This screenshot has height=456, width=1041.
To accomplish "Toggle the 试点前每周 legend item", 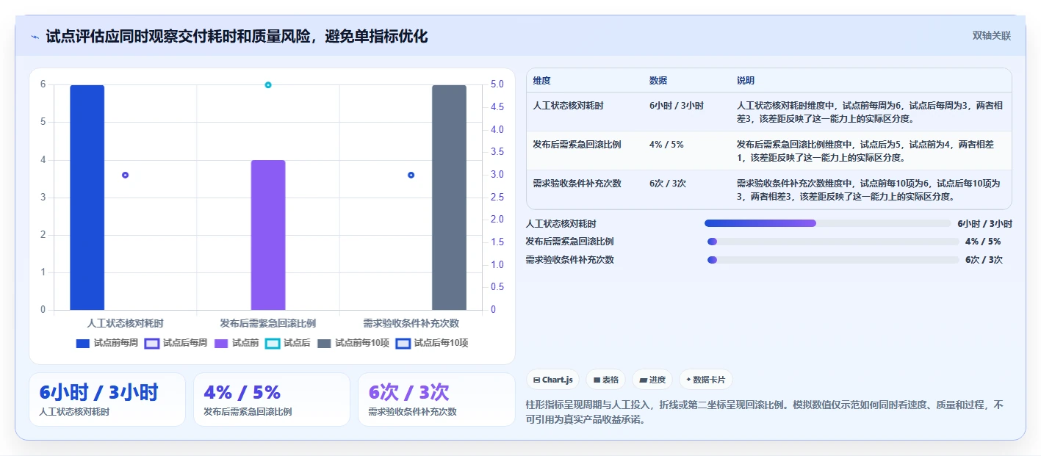I will tap(107, 343).
